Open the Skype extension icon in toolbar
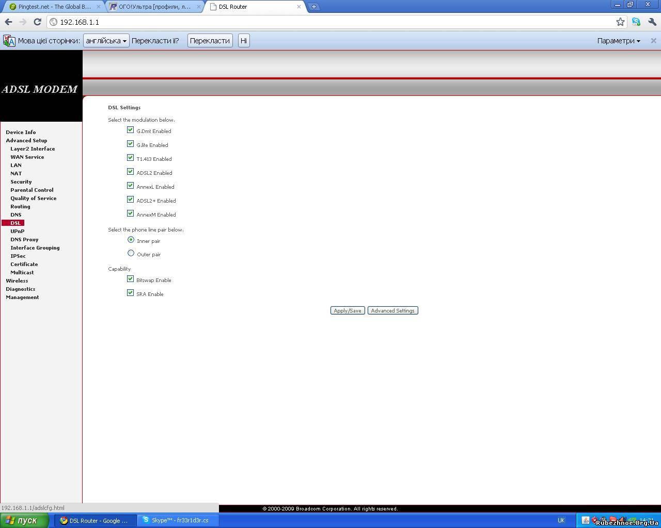The width and height of the screenshot is (661, 528). [636, 22]
